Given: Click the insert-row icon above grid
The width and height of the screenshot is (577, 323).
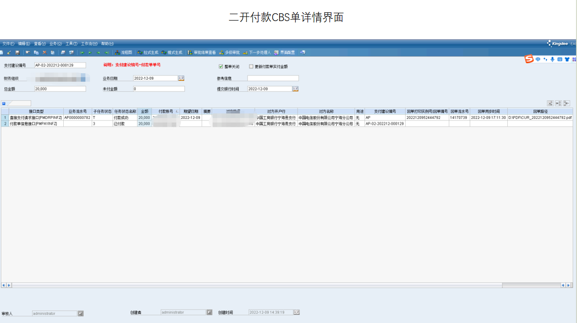Looking at the screenshot, I should coord(559,103).
